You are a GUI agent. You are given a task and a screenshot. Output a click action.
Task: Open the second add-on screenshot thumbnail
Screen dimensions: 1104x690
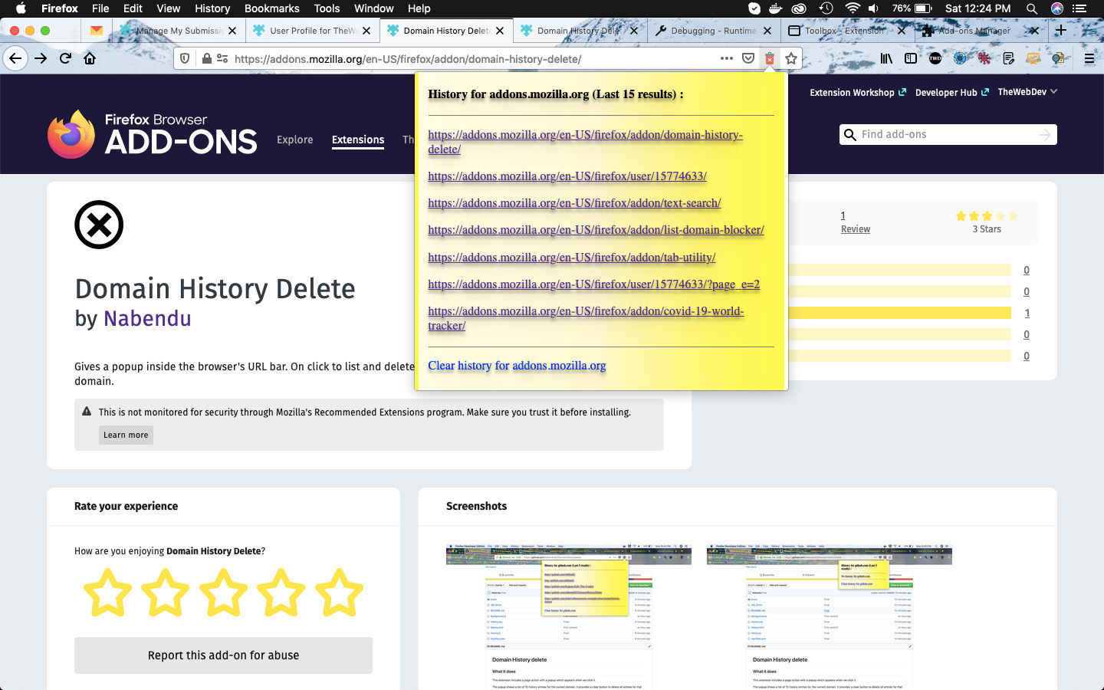(830, 617)
